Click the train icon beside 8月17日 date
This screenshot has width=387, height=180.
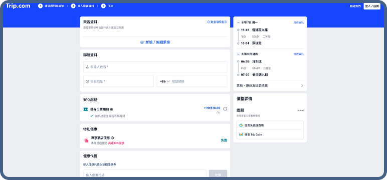tap(238, 22)
